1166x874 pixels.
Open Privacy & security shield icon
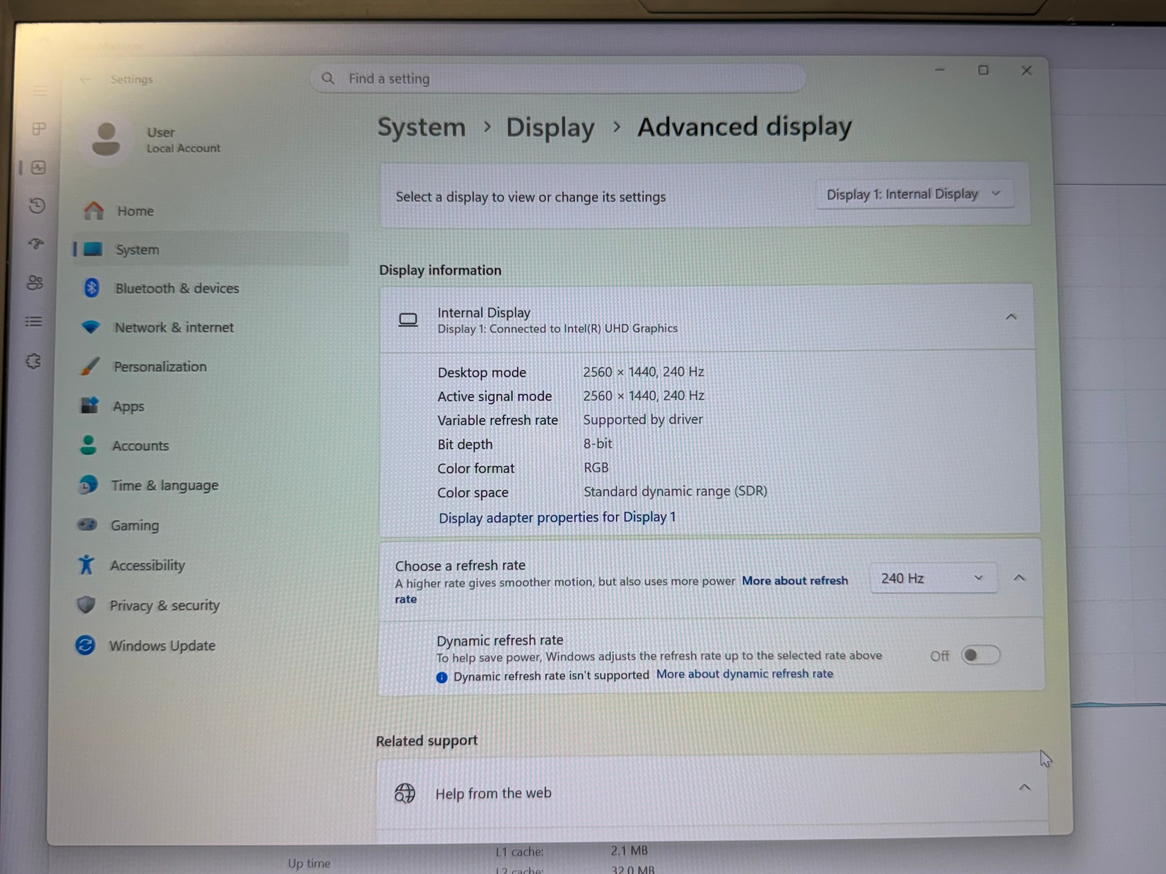tap(85, 604)
